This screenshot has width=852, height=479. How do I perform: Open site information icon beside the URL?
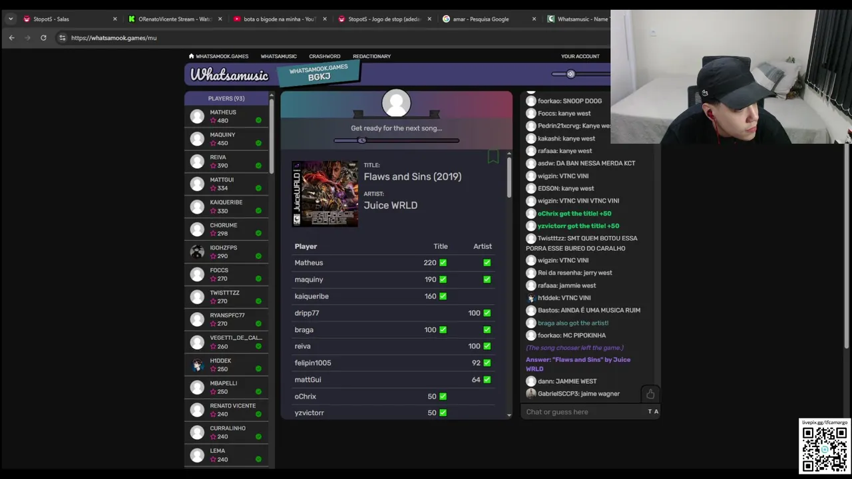[x=62, y=38]
